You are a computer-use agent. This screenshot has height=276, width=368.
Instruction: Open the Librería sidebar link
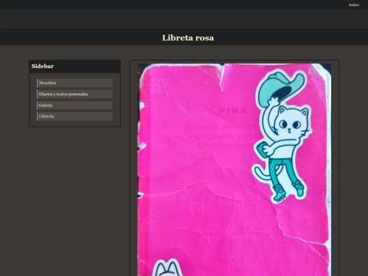click(x=75, y=117)
